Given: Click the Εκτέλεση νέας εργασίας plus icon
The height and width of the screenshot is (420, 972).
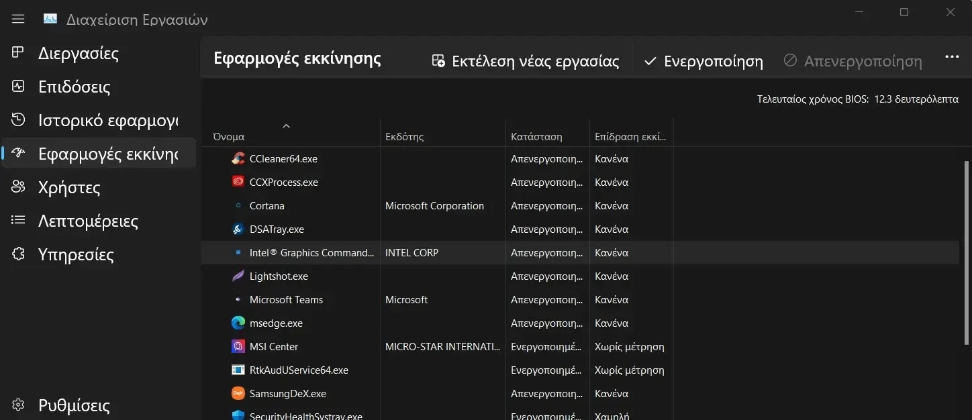Looking at the screenshot, I should [438, 61].
